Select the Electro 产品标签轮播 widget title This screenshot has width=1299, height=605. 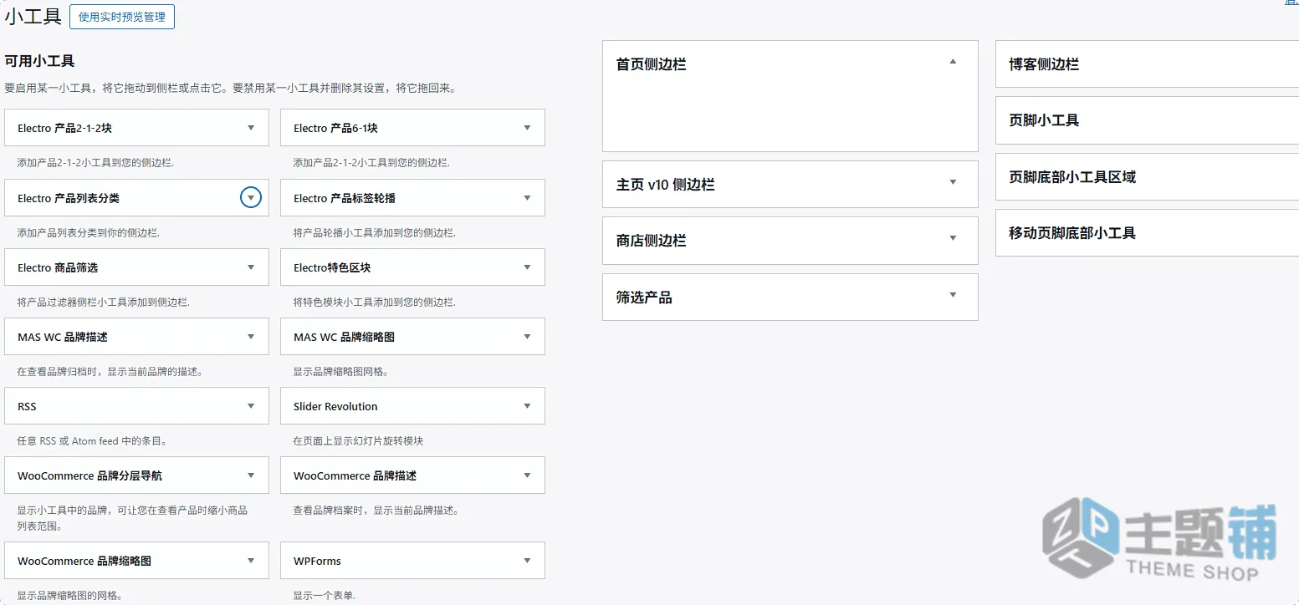345,198
